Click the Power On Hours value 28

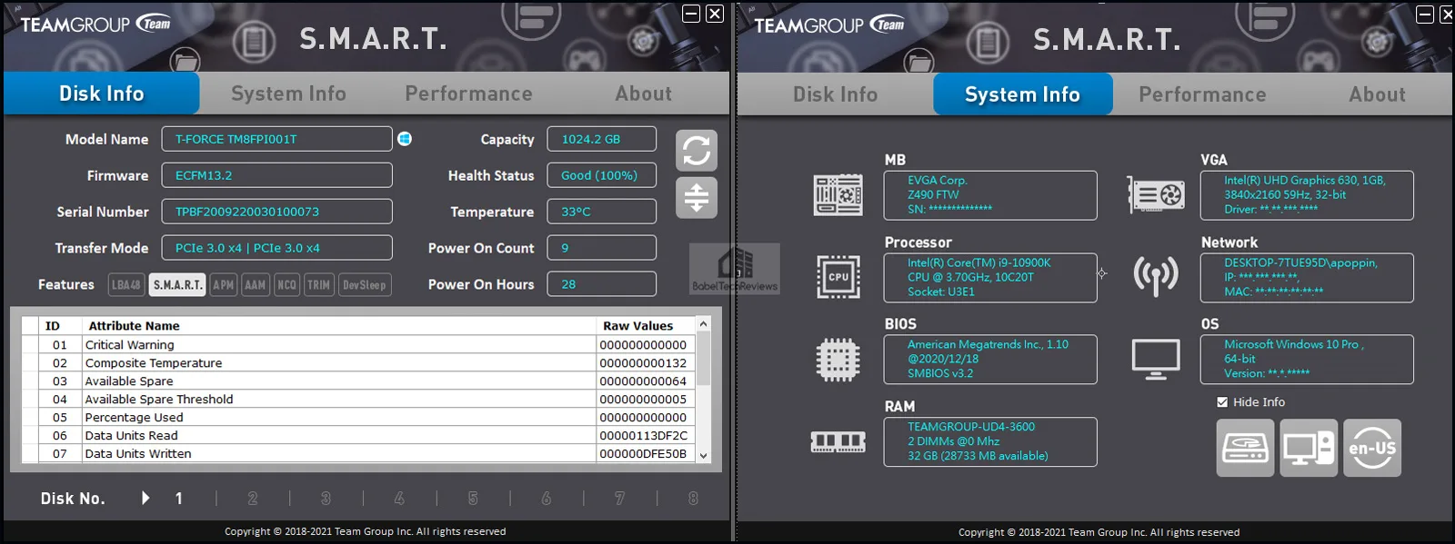click(x=602, y=284)
